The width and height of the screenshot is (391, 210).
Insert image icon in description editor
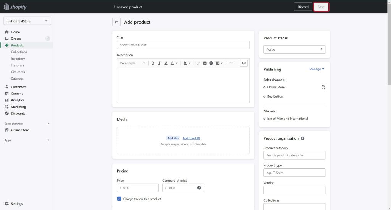(x=205, y=63)
